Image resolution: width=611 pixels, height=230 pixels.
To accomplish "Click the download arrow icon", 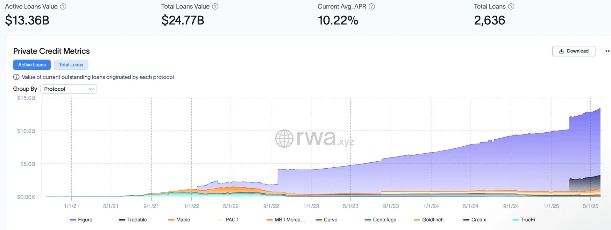I will pos(561,51).
